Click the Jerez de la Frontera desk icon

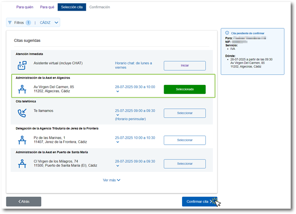pos(22,140)
